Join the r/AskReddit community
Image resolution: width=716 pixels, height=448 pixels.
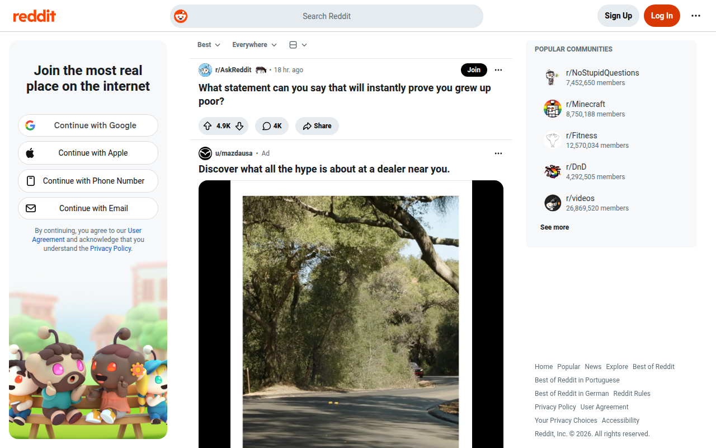474,70
